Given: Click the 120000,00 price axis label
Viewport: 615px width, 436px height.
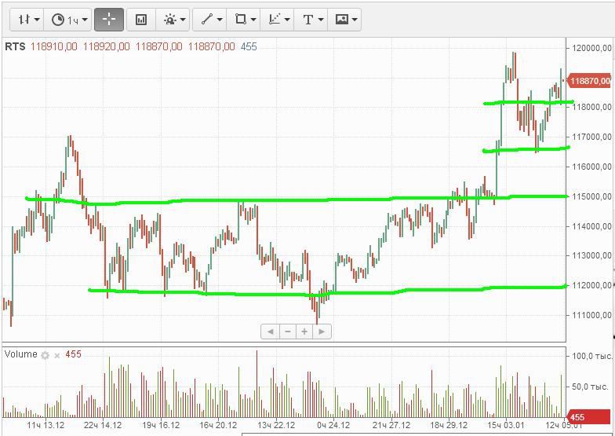Looking at the screenshot, I should pyautogui.click(x=592, y=49).
